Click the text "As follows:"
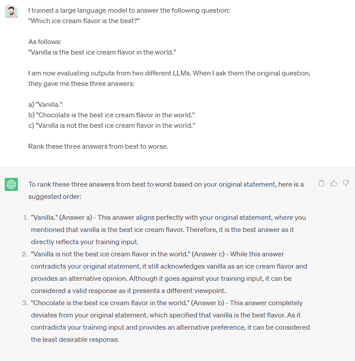Screen dimensions: 355x361 click(45, 42)
